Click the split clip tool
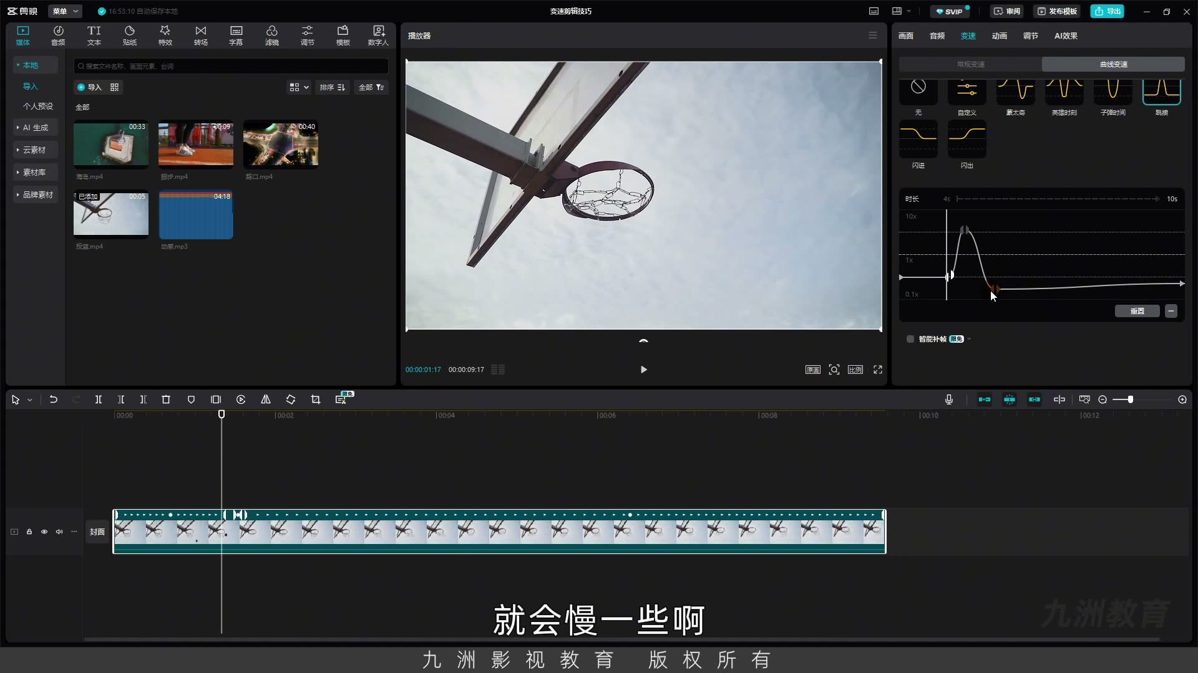1198x673 pixels. pyautogui.click(x=99, y=399)
